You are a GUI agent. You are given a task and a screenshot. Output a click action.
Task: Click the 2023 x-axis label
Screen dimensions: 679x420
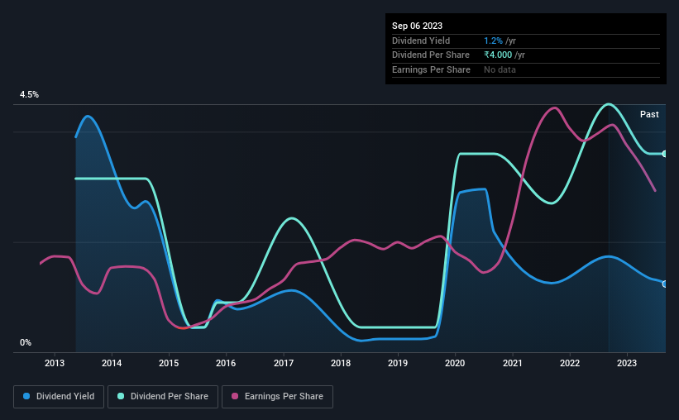tap(627, 363)
